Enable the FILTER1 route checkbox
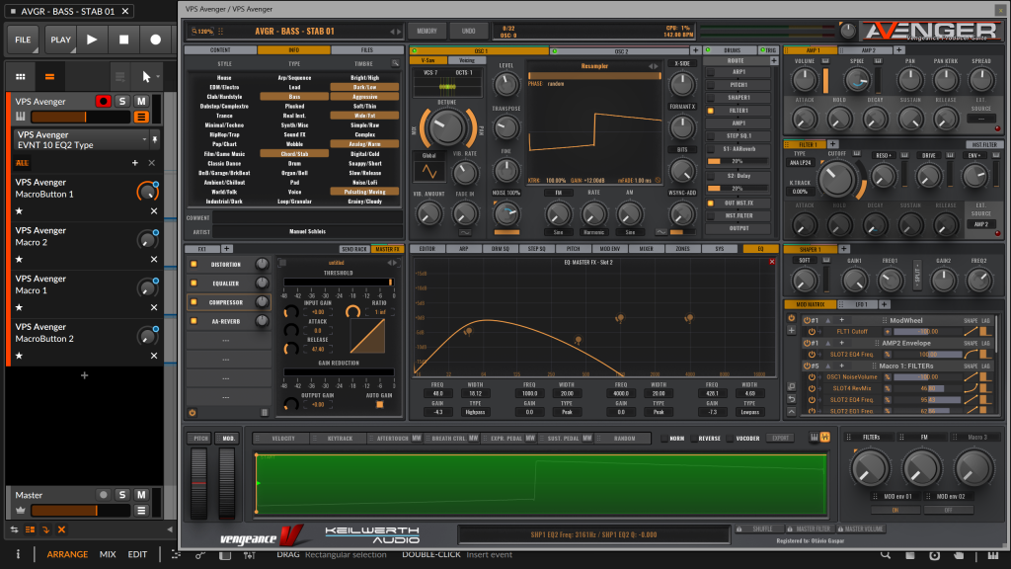Viewport: 1011px width, 569px height. pyautogui.click(x=711, y=111)
